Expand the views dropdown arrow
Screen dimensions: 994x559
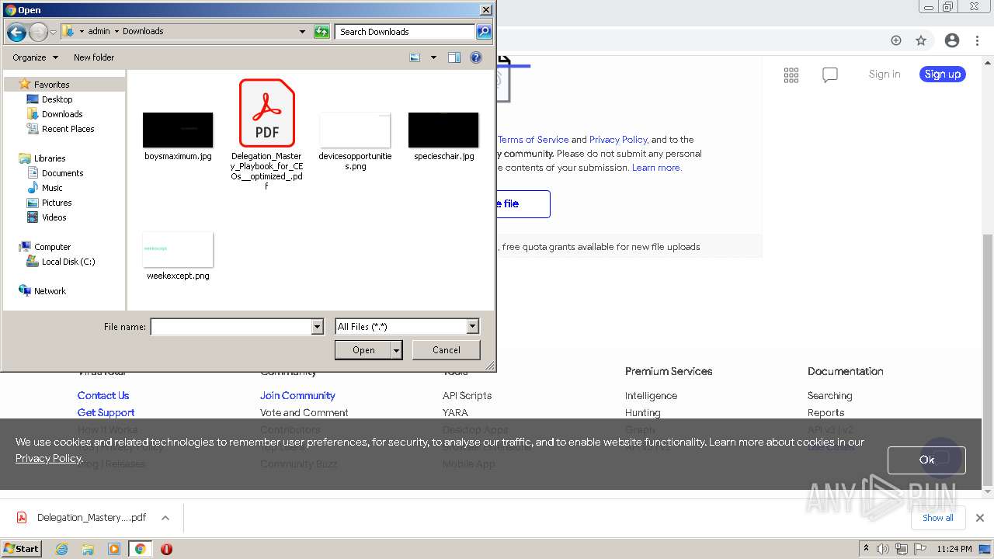(433, 57)
